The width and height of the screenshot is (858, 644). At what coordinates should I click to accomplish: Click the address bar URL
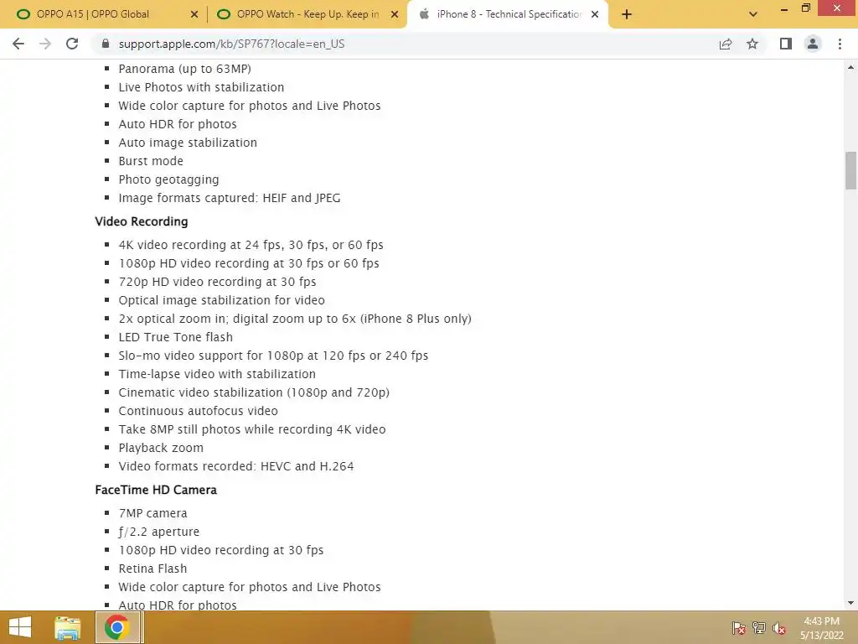(231, 44)
